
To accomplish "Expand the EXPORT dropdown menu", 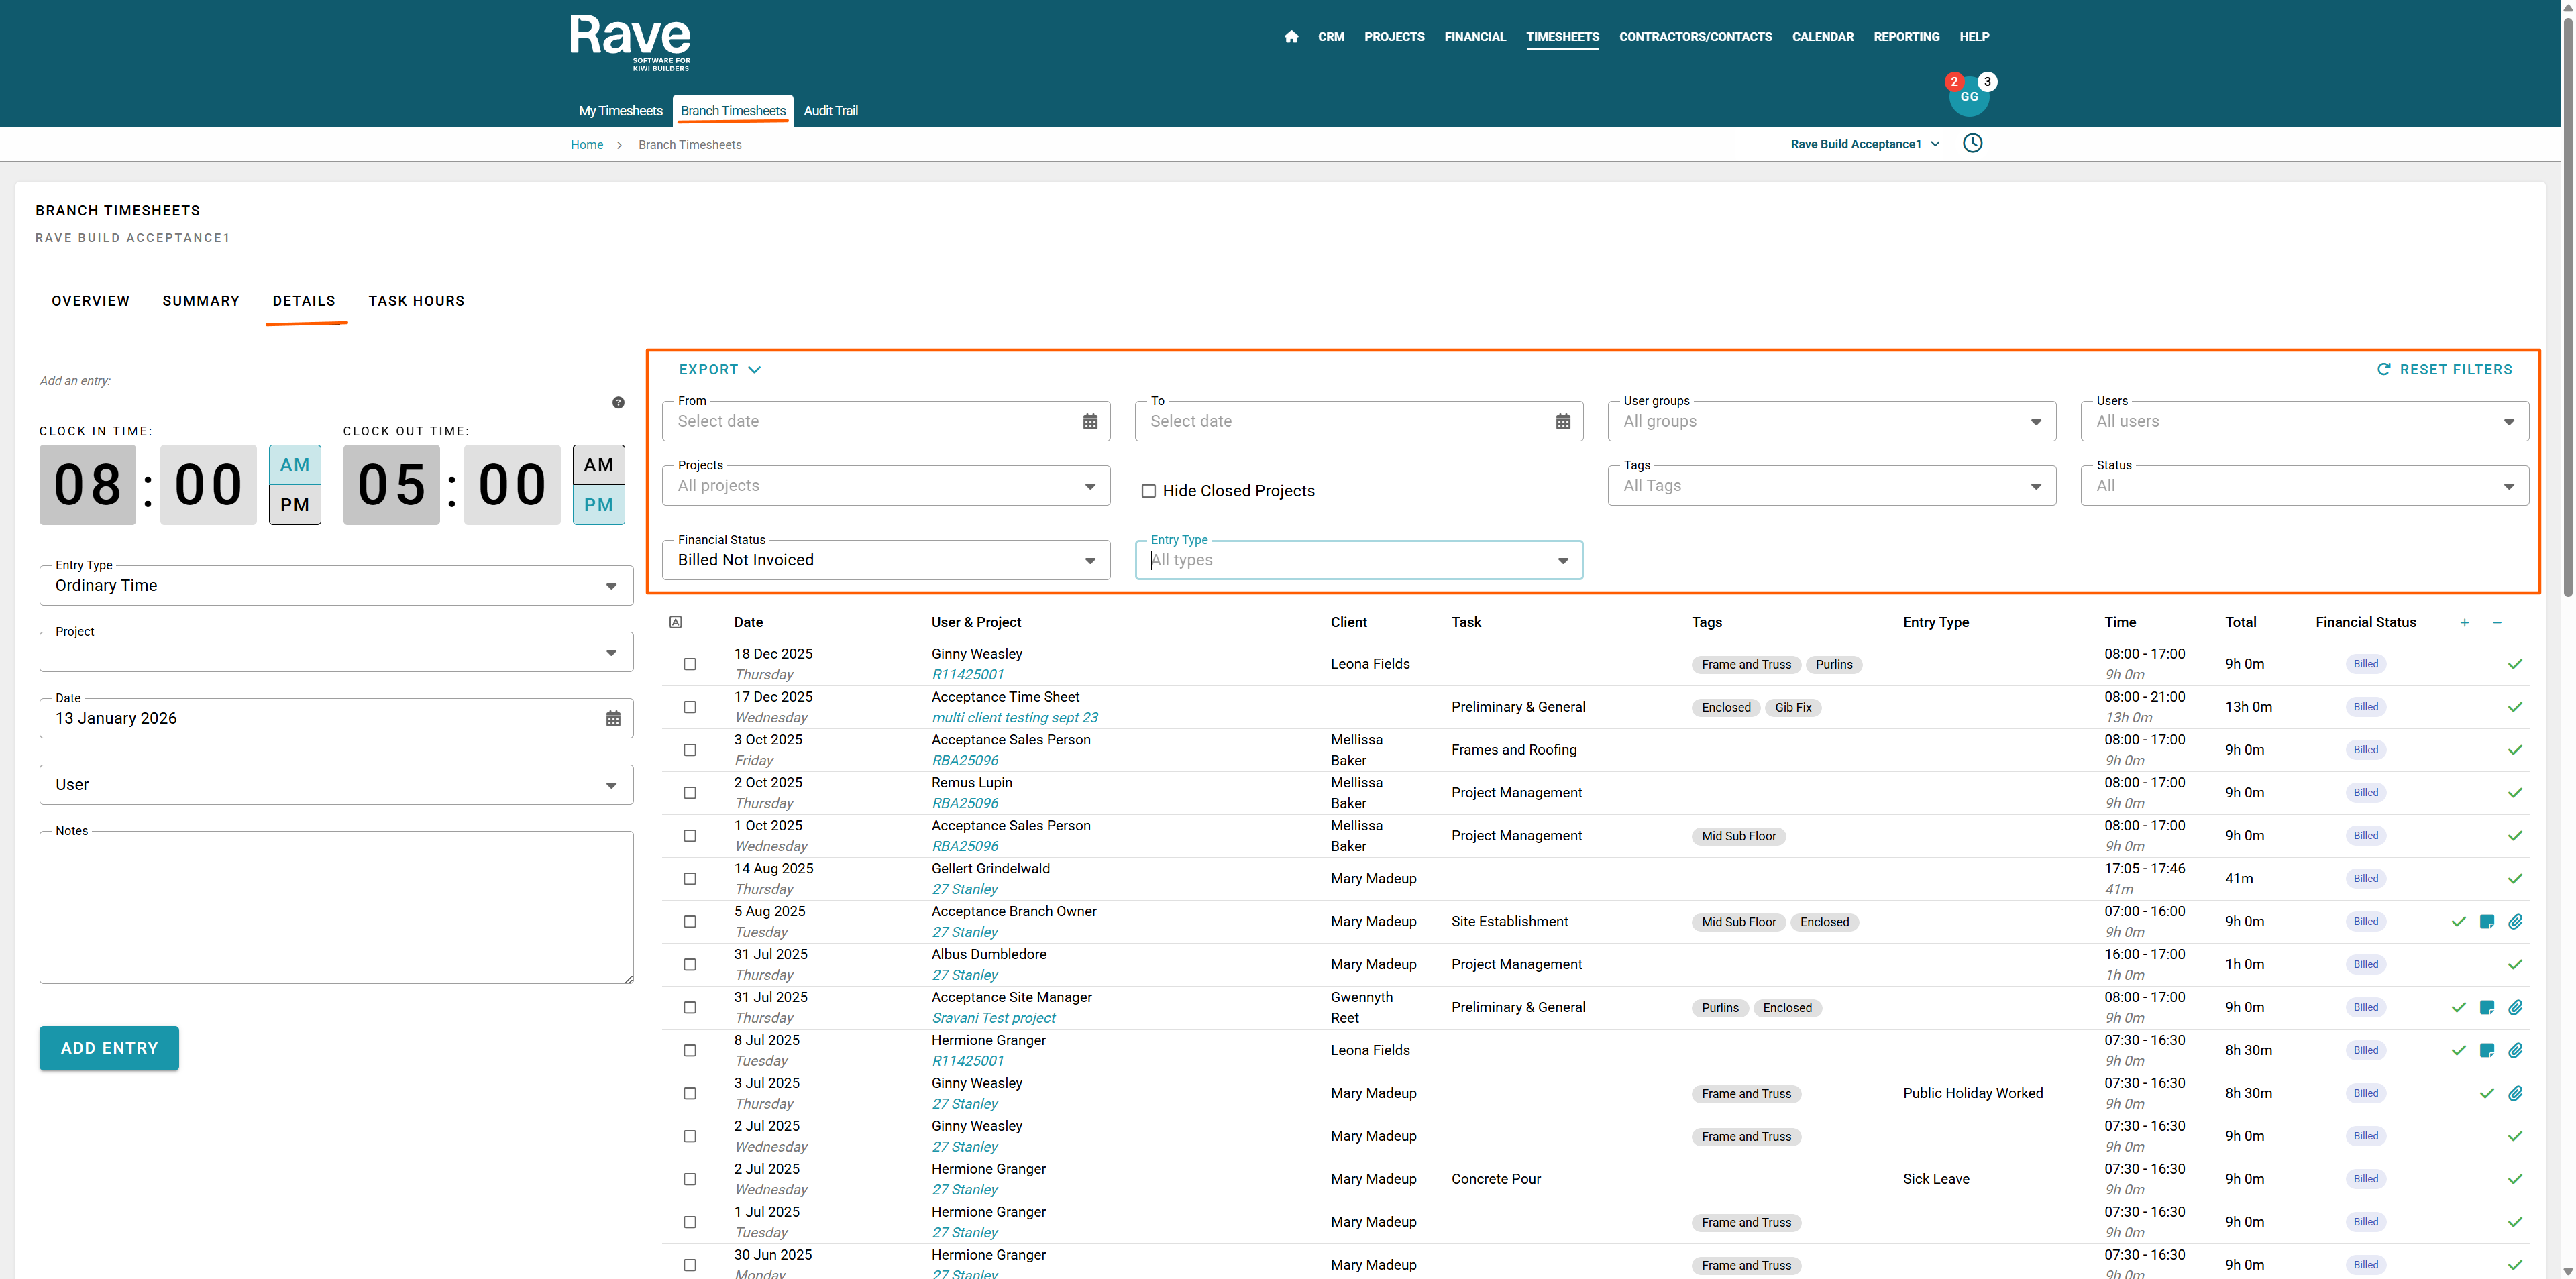I will (719, 369).
